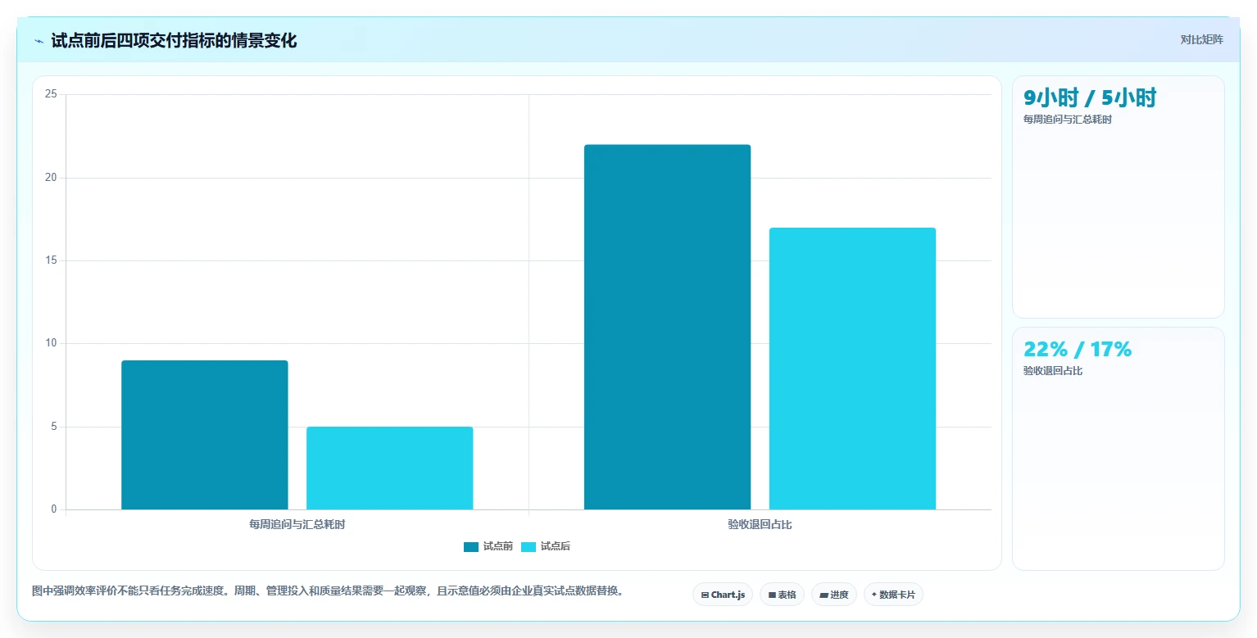The height and width of the screenshot is (638, 1257).
Task: Click the 数据卡片 tag chip
Action: point(893,595)
